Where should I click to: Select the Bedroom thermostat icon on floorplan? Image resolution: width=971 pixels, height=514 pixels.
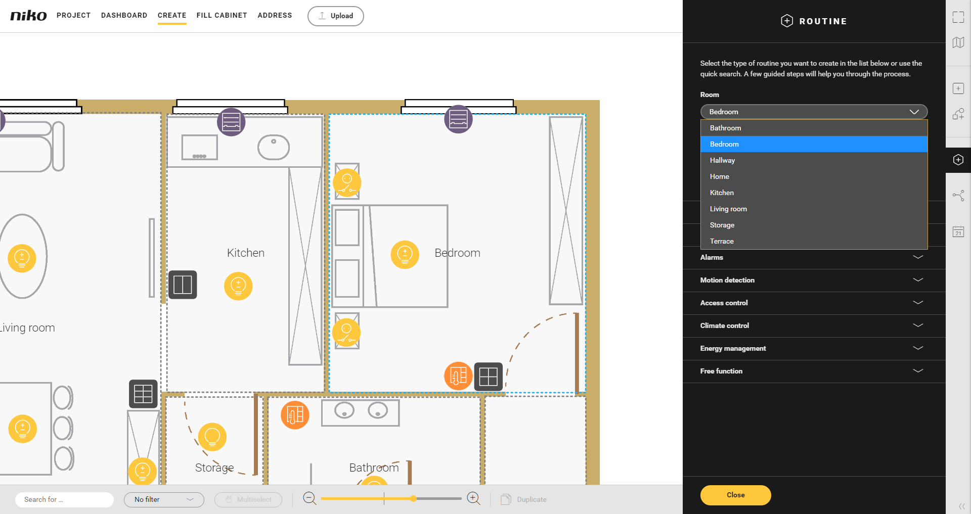(x=458, y=376)
